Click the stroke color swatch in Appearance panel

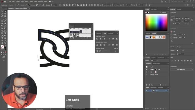coord(156,69)
